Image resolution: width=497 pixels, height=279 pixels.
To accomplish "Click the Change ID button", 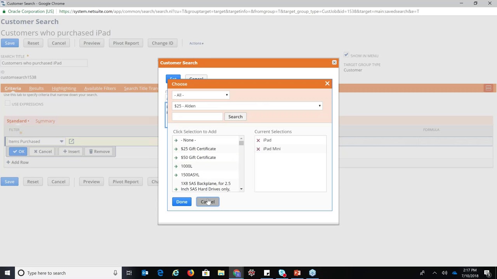I will tap(162, 43).
